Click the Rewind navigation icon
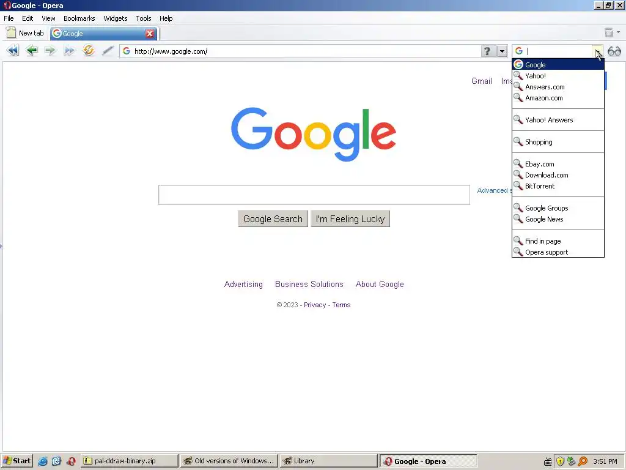 13,51
